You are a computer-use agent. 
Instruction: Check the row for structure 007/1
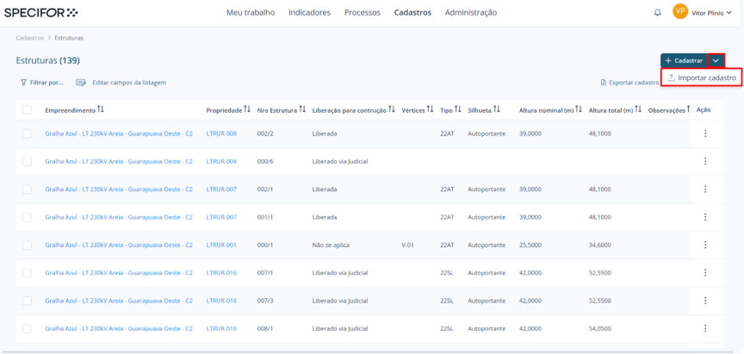point(27,273)
